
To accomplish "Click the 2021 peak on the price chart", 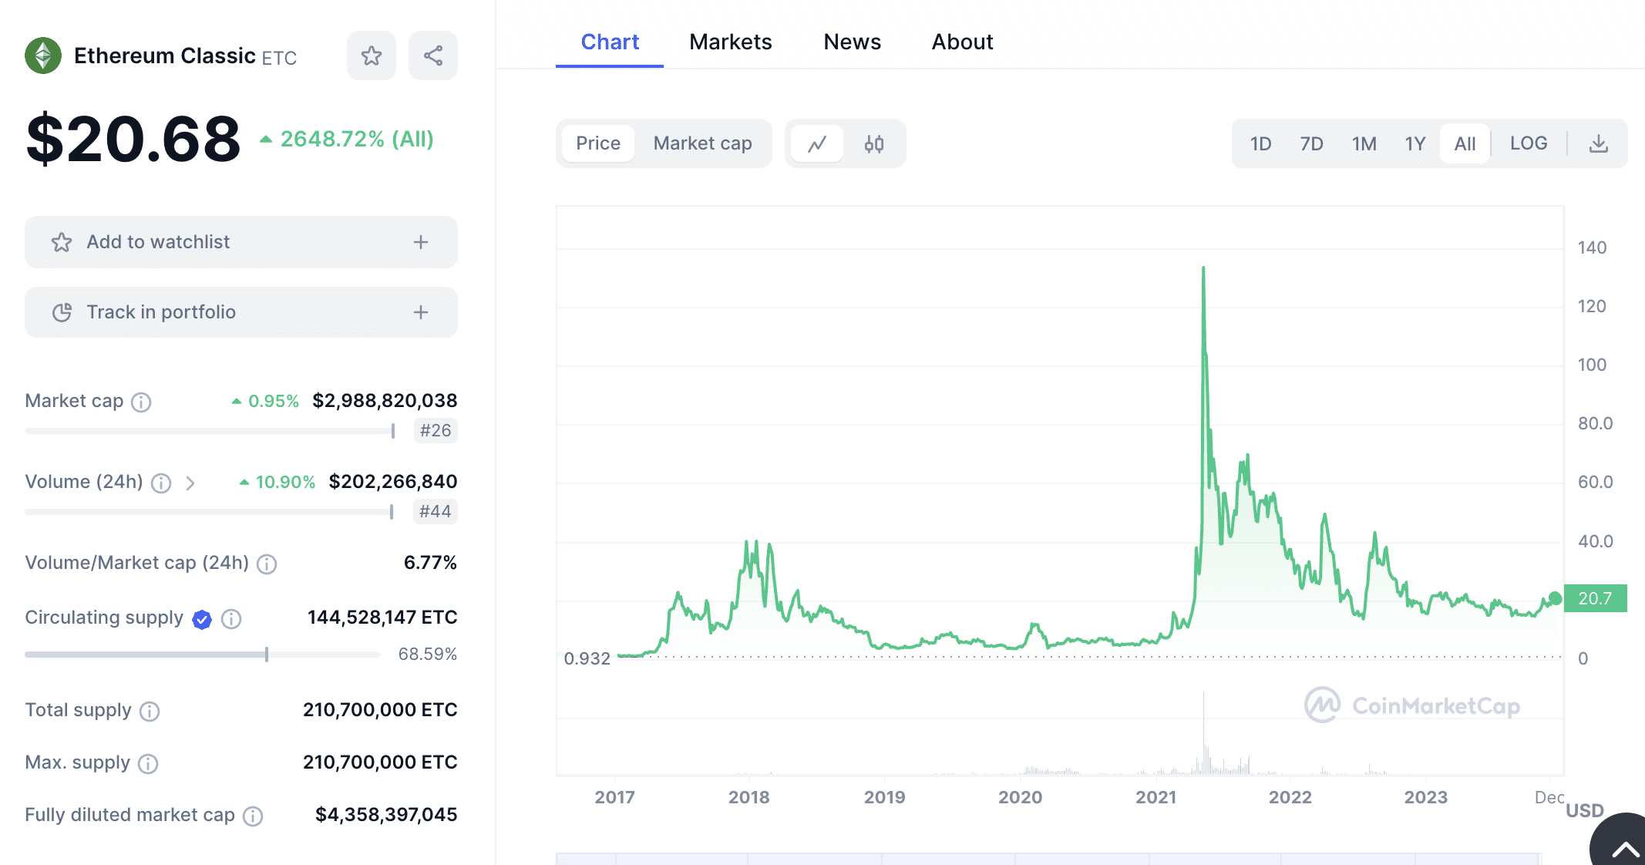I will pos(1203,269).
